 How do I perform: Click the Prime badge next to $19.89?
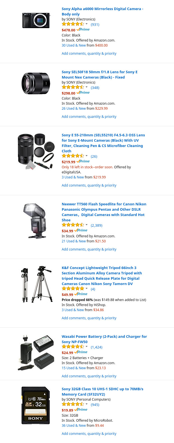click(81, 410)
